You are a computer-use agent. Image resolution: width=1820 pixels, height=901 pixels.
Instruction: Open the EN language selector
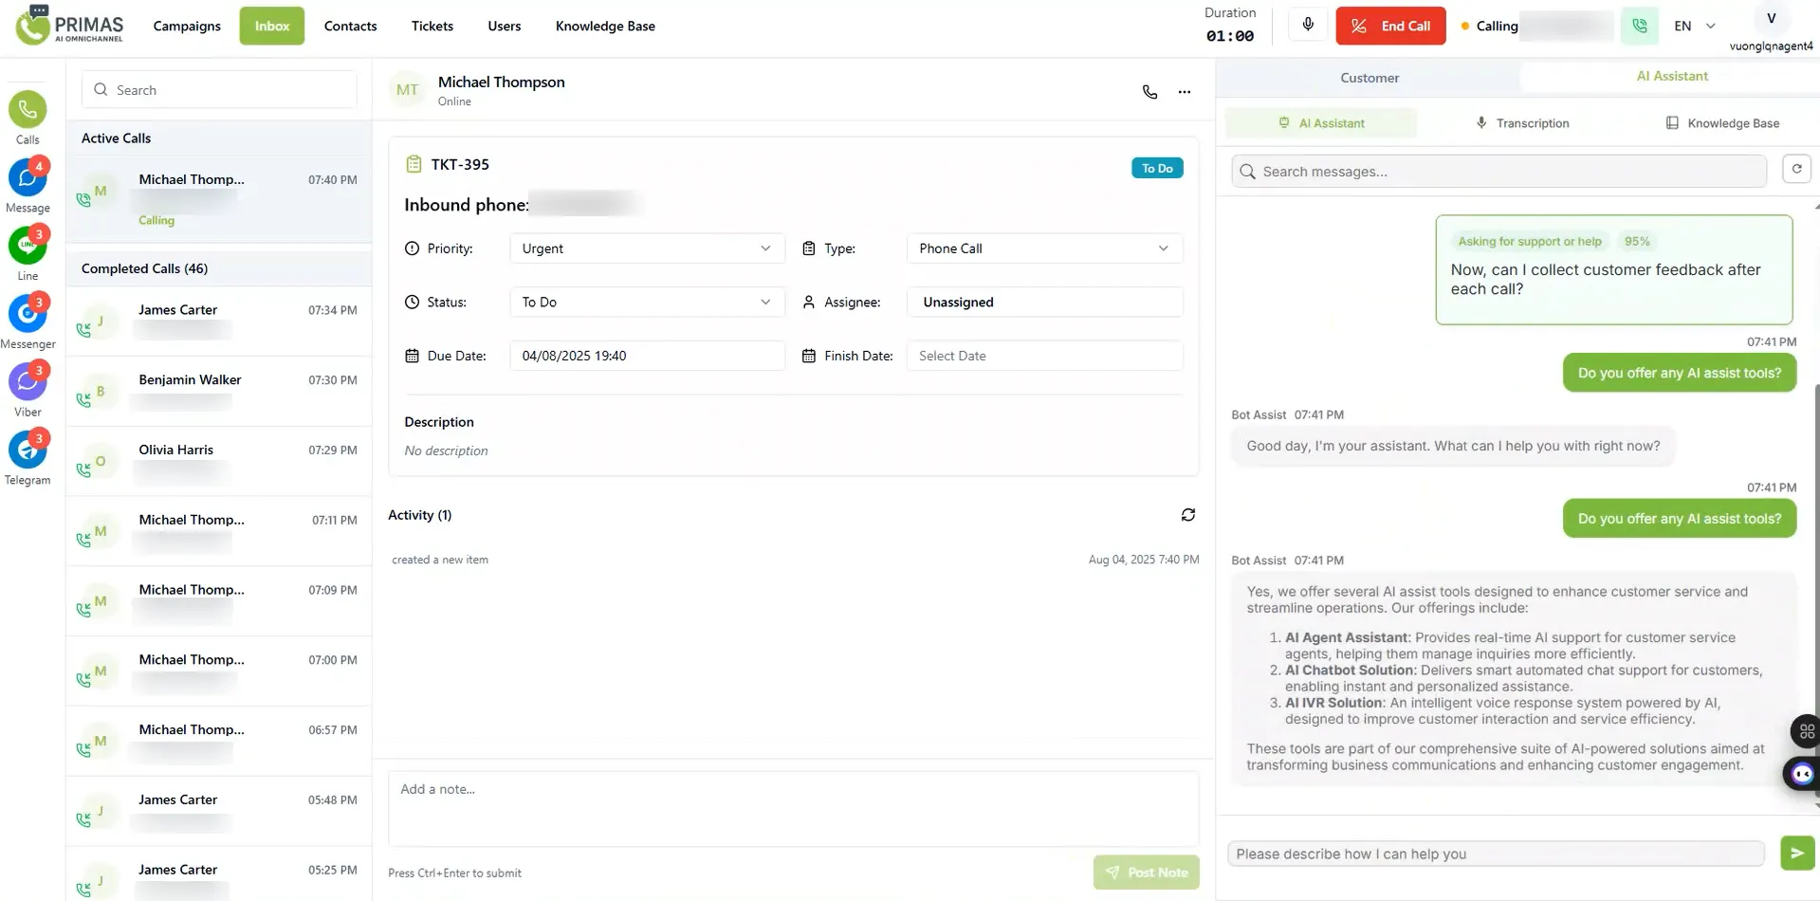click(x=1694, y=27)
